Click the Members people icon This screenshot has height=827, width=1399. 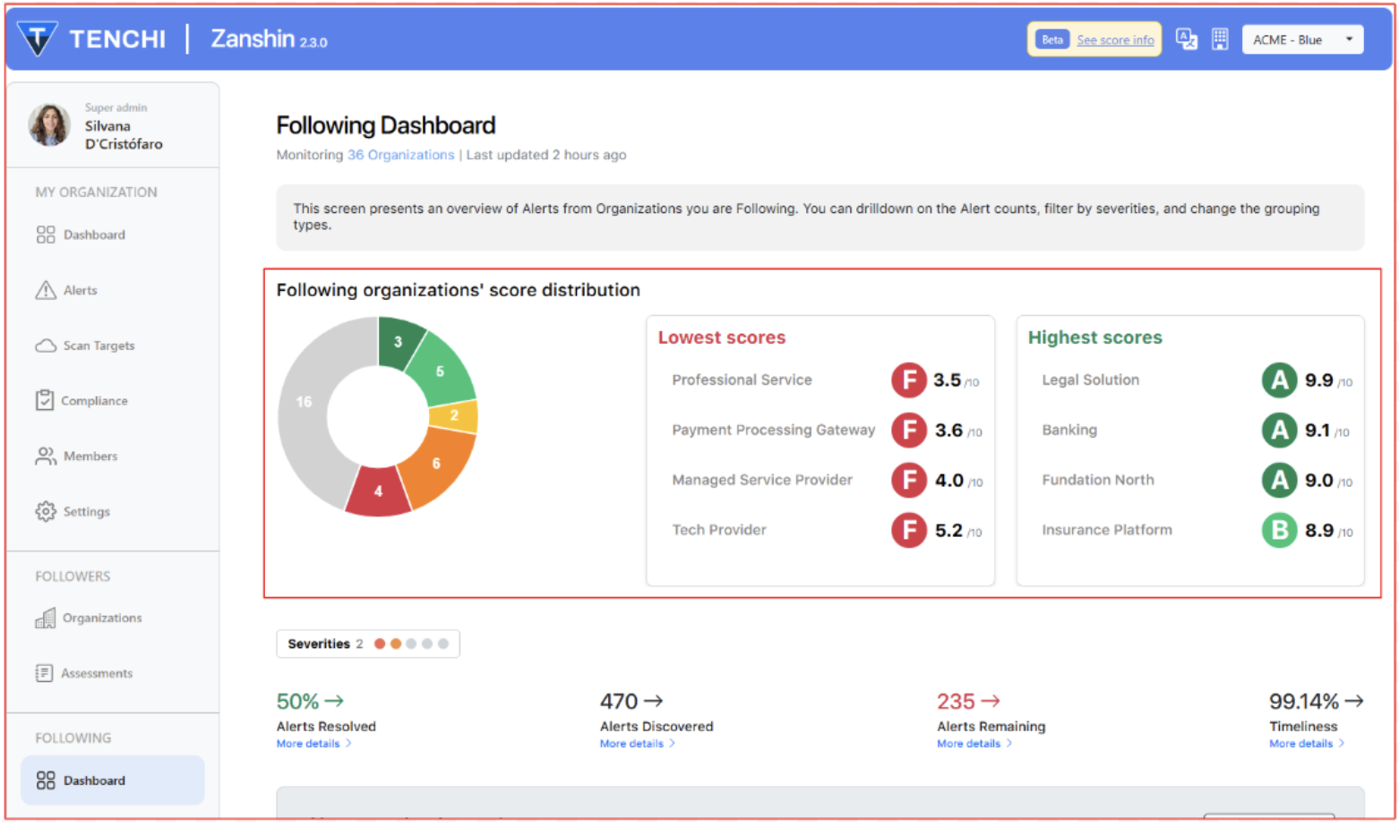point(46,456)
